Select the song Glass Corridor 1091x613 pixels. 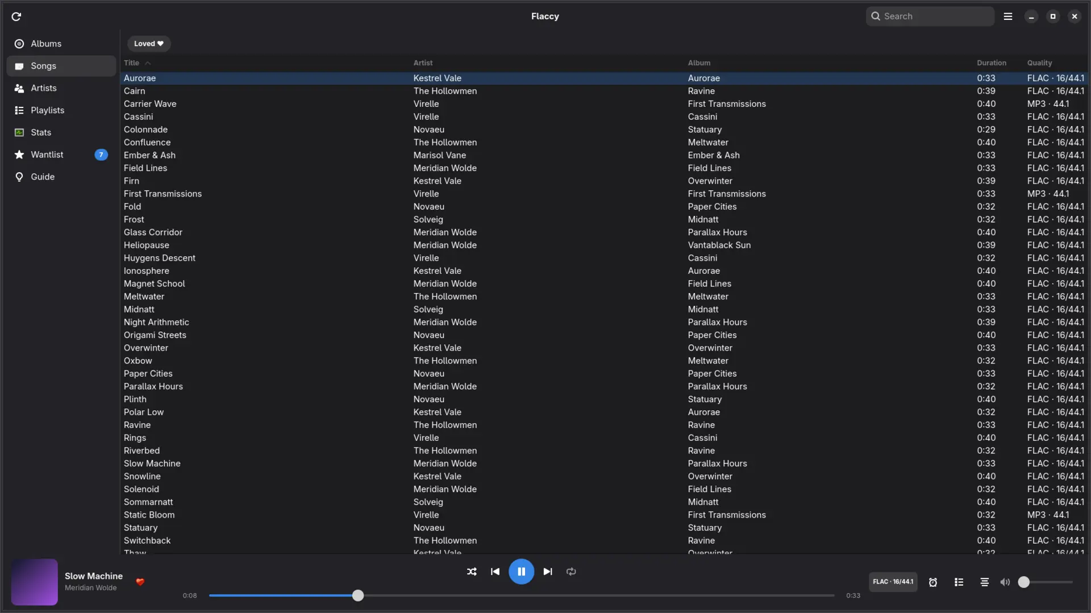(604, 232)
